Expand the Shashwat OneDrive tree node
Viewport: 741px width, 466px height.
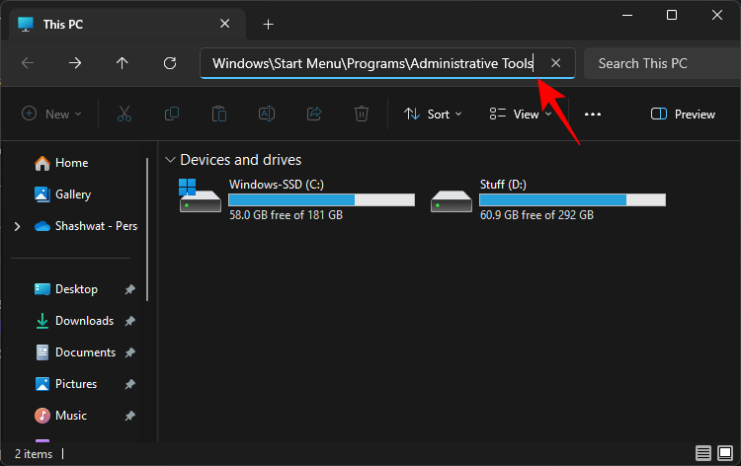click(17, 226)
